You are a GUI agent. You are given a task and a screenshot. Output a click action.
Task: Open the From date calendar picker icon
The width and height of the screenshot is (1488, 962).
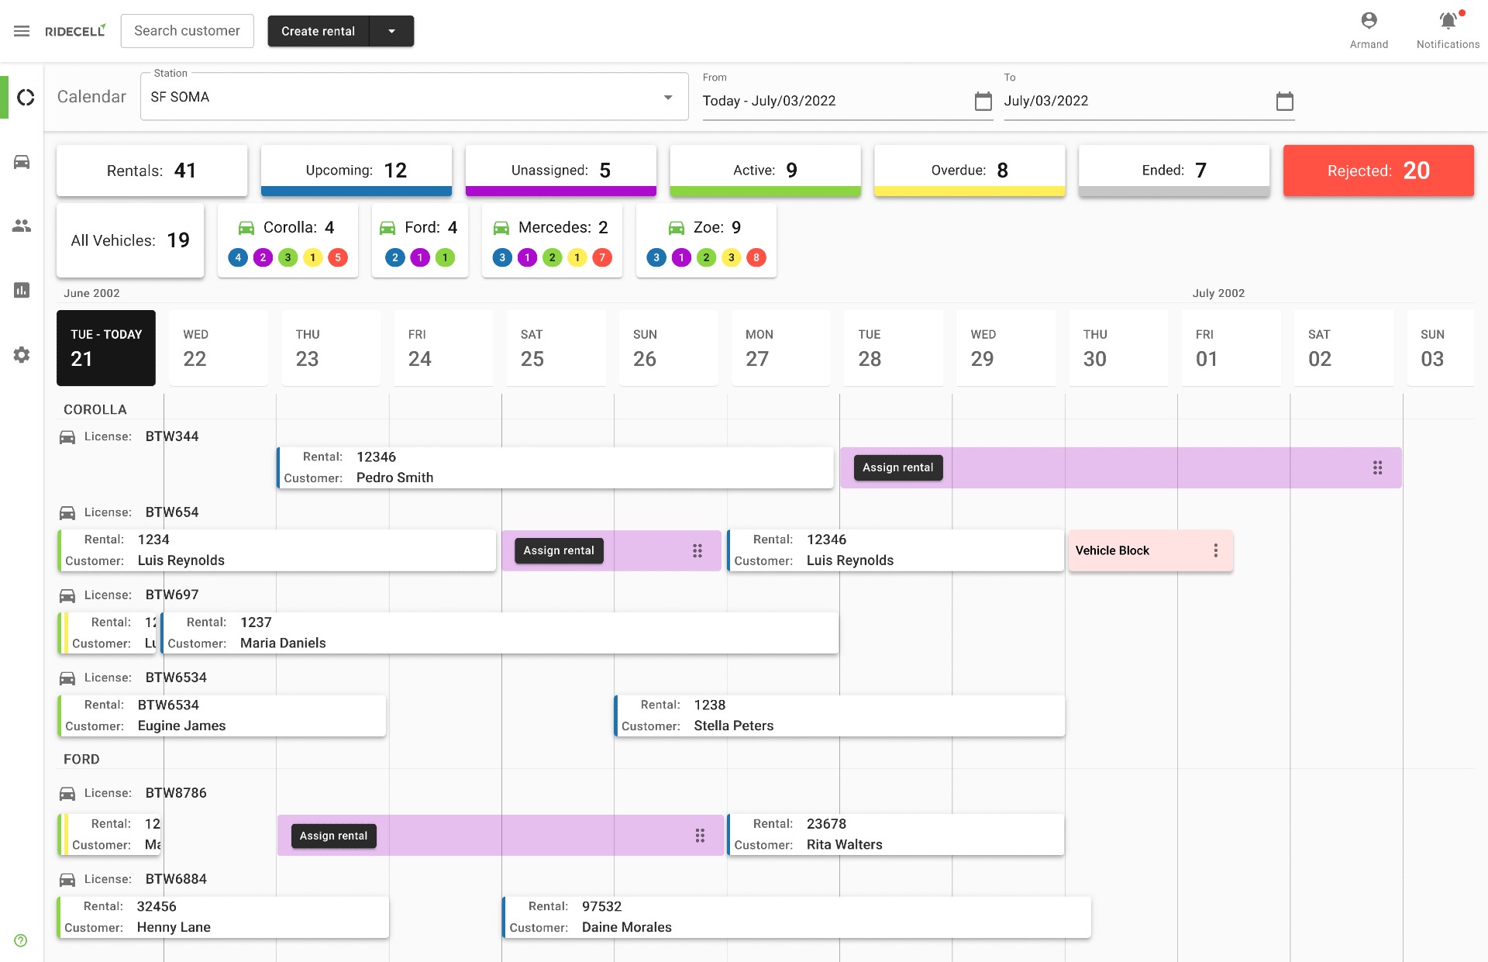(983, 101)
